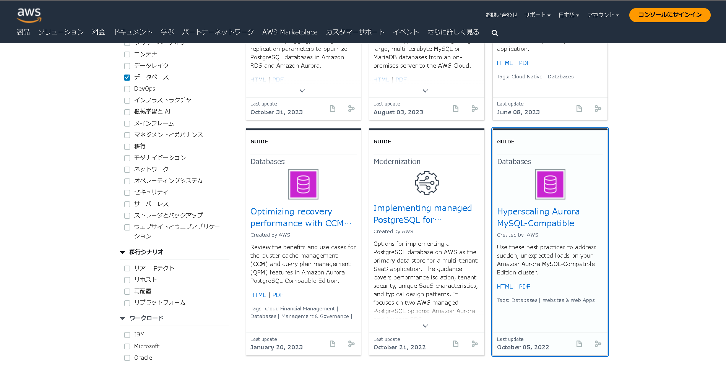
Task: Open the 製品 menu
Action: 23,32
